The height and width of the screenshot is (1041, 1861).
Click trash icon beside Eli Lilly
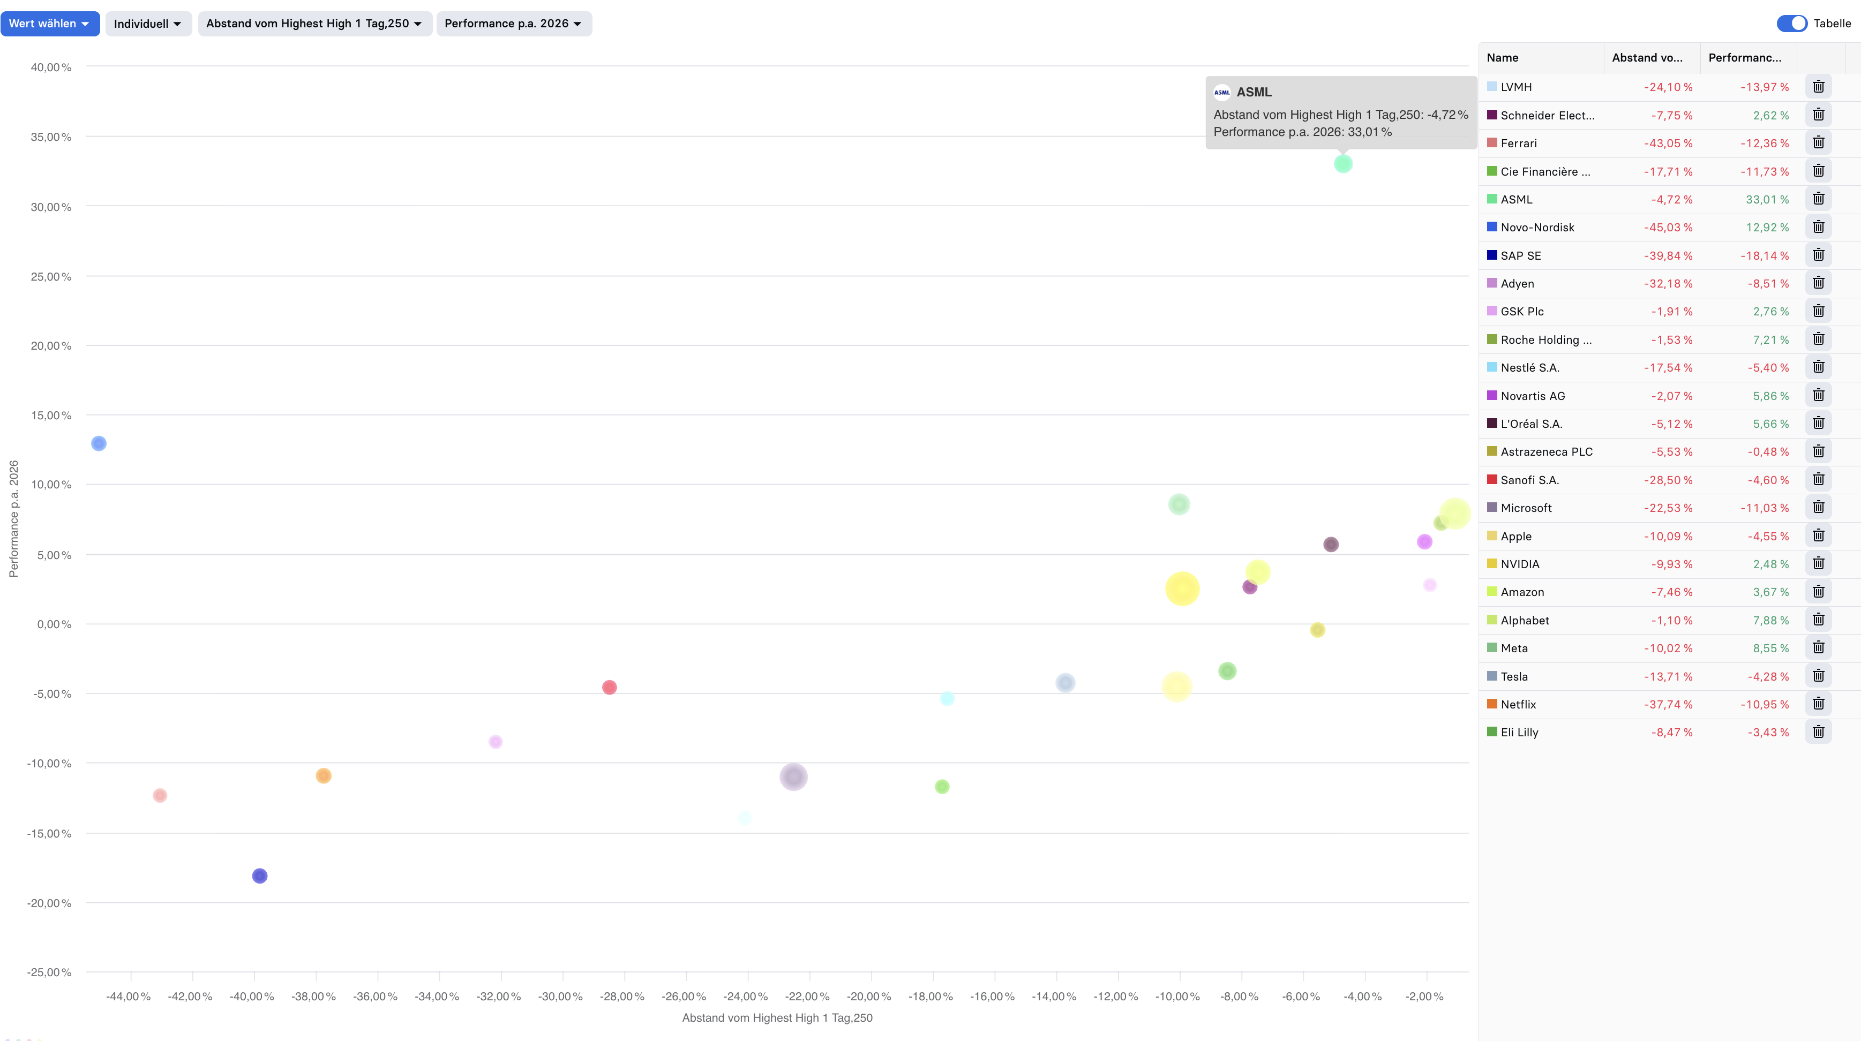coord(1818,732)
